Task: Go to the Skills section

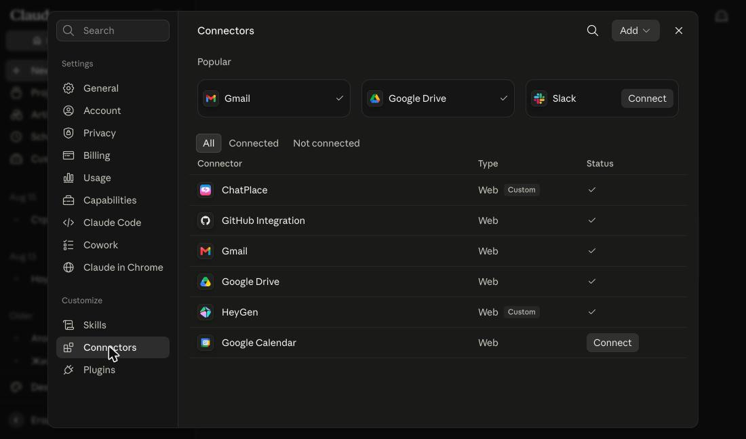Action: tap(113, 325)
